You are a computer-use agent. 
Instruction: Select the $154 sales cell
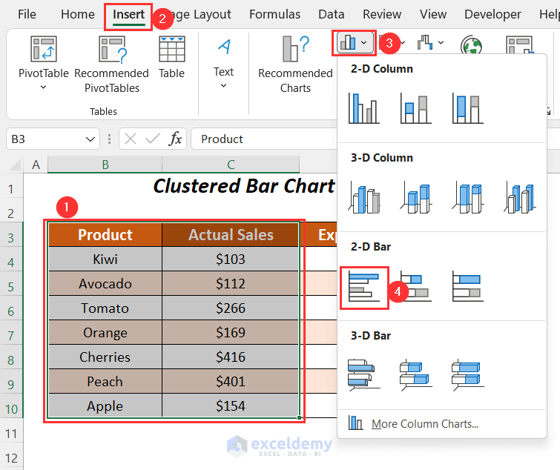click(231, 406)
